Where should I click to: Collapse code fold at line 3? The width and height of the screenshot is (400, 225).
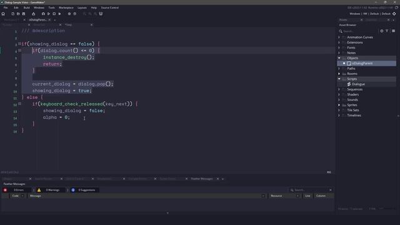(x=19, y=44)
